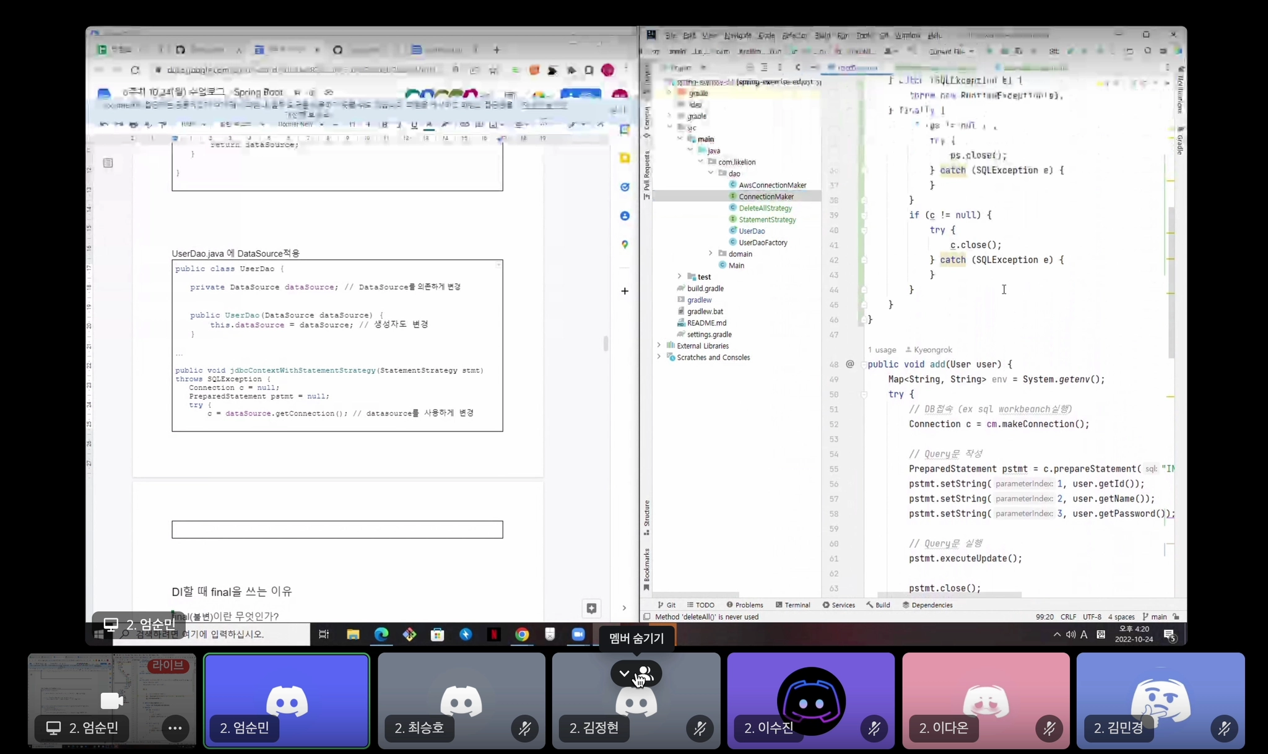
Task: Click the Google Docs add-ons plus icon
Action: click(625, 291)
